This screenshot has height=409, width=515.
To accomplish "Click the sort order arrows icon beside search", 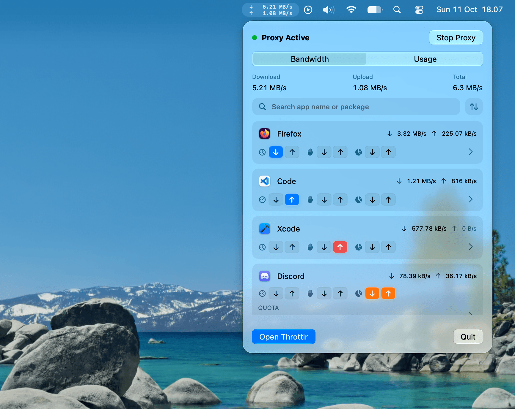I will coord(474,107).
